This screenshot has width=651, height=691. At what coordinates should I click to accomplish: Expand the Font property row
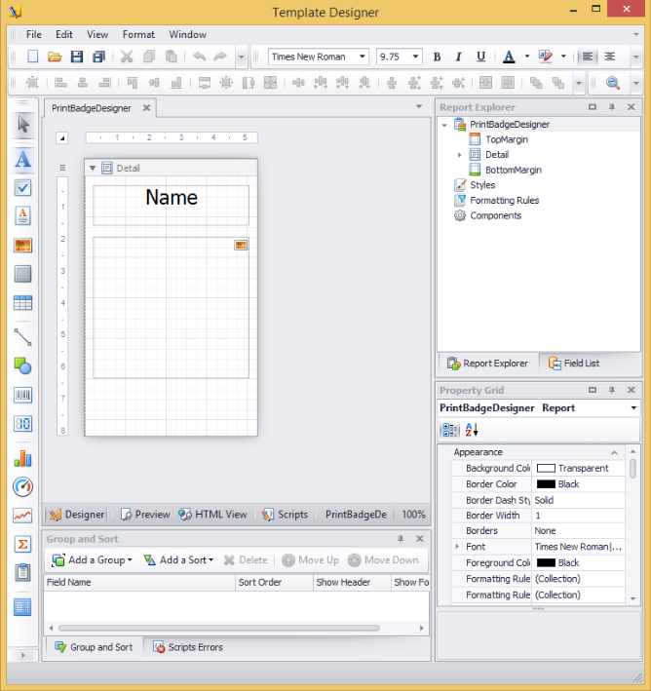click(x=457, y=547)
